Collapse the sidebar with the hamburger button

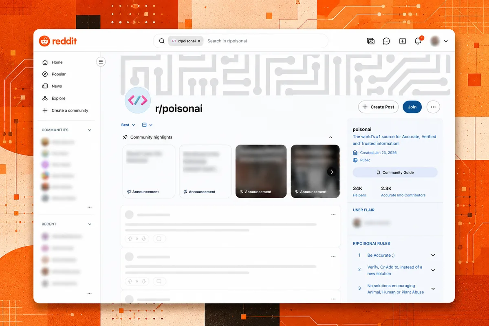101,62
